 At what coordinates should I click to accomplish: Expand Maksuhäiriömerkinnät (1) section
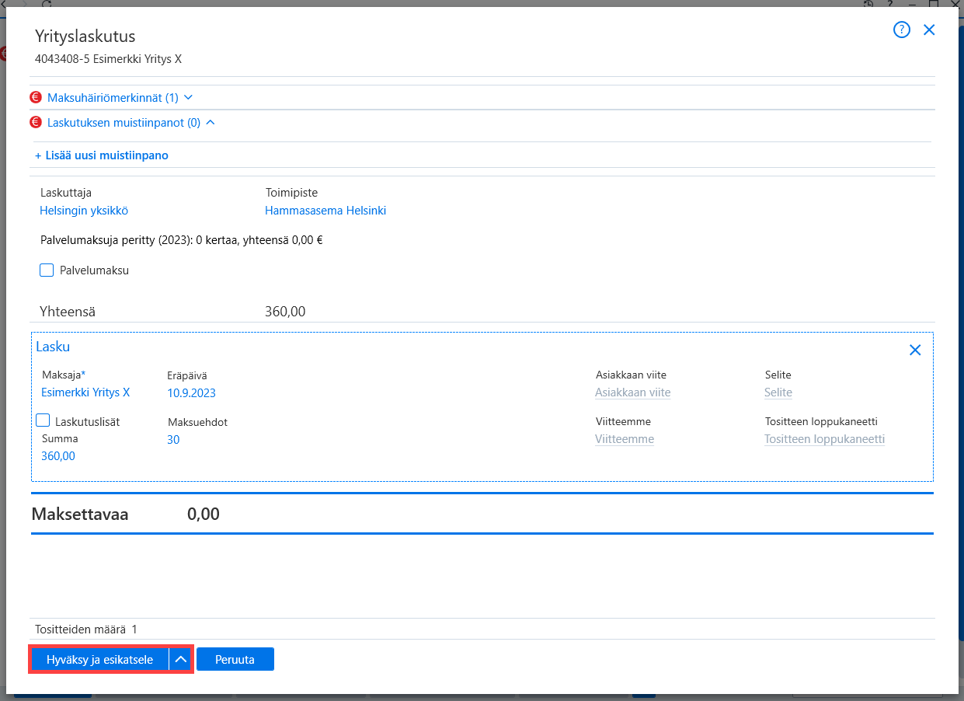pos(120,98)
